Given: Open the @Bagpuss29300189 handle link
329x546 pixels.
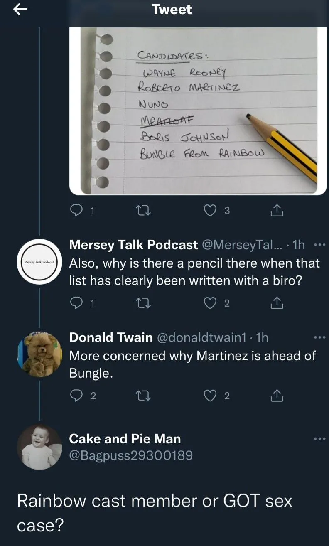Looking at the screenshot, I should tap(131, 456).
